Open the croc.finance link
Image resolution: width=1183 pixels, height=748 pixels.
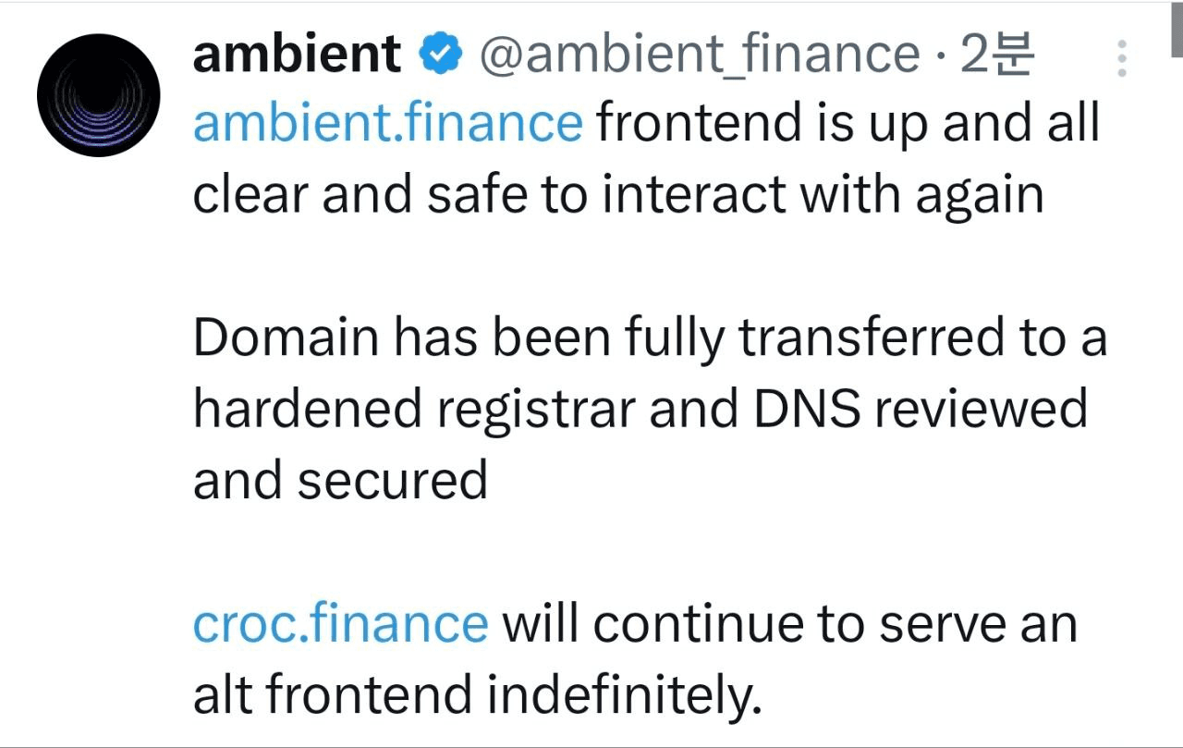[x=340, y=623]
